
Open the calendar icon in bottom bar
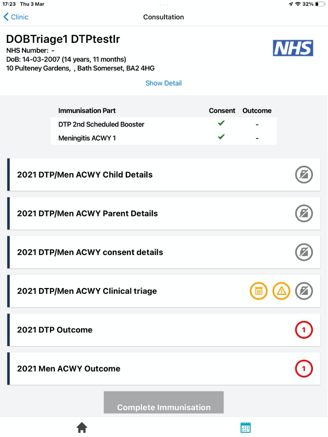tap(245, 428)
